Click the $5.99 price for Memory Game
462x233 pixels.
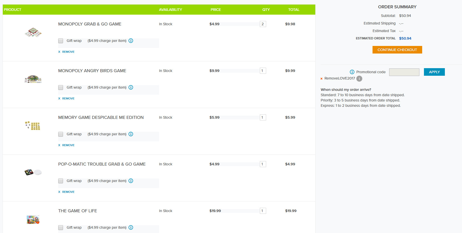(214, 117)
